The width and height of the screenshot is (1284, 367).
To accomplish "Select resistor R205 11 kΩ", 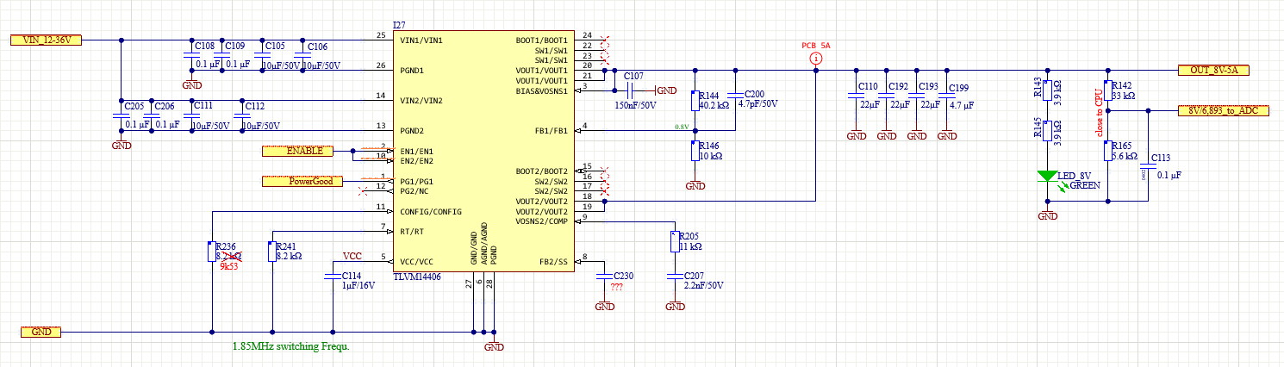I will (x=674, y=242).
